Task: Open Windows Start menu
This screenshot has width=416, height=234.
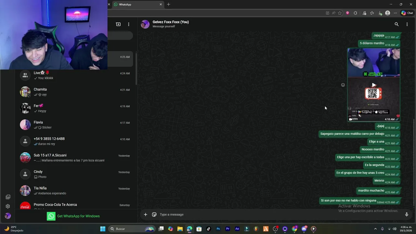Action: pos(103,229)
